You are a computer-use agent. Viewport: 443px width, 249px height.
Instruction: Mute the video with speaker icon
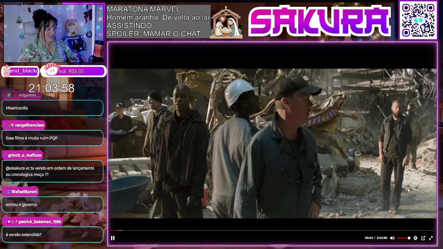pyautogui.click(x=392, y=238)
